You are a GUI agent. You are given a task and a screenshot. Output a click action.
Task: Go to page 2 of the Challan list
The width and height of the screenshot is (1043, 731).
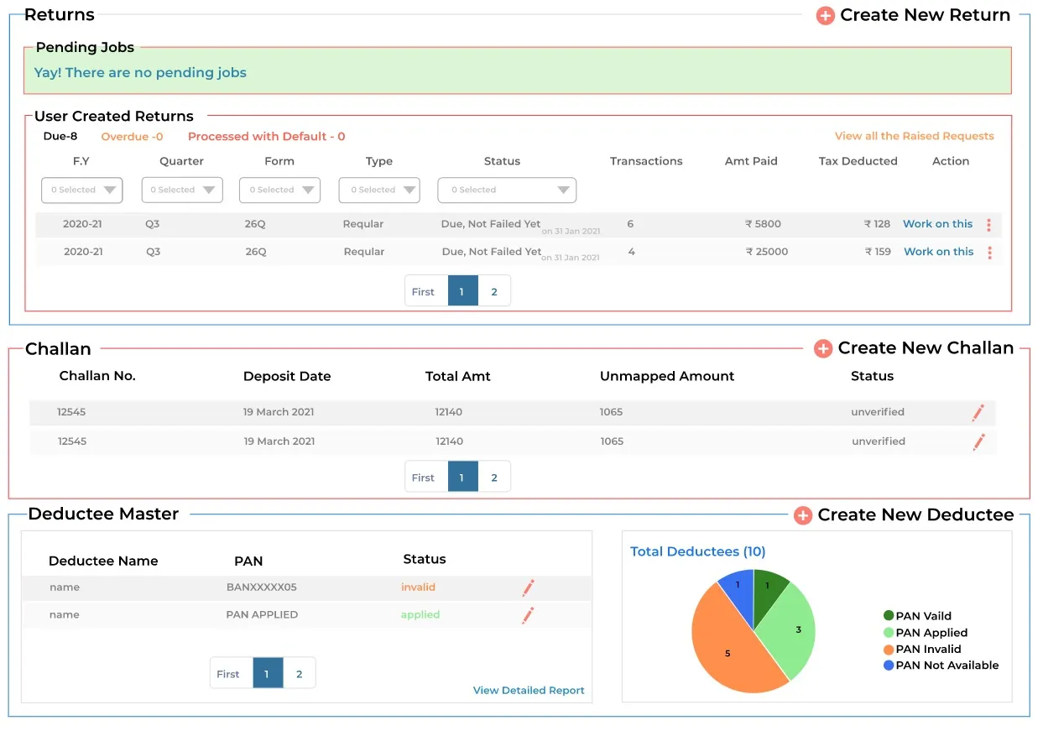494,476
